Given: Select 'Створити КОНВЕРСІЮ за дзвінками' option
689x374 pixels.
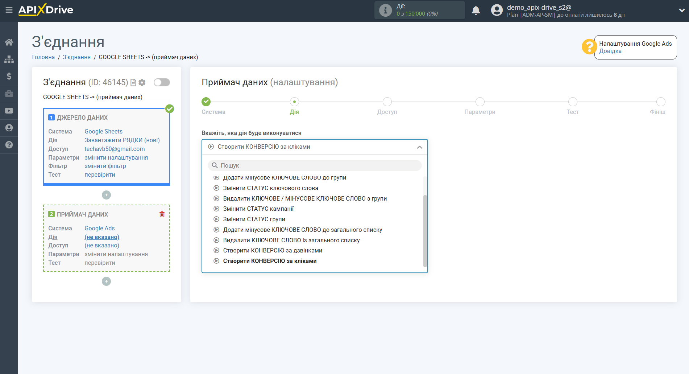Looking at the screenshot, I should [272, 250].
